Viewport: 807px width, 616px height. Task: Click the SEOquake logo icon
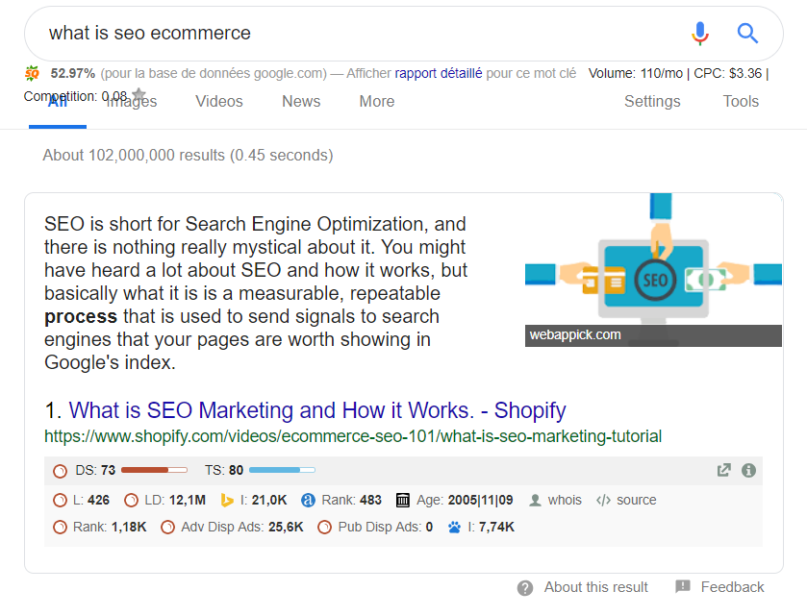[x=32, y=74]
